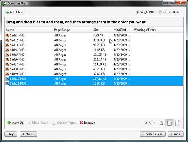Click the Slide5.PNG file icon

click(8, 55)
